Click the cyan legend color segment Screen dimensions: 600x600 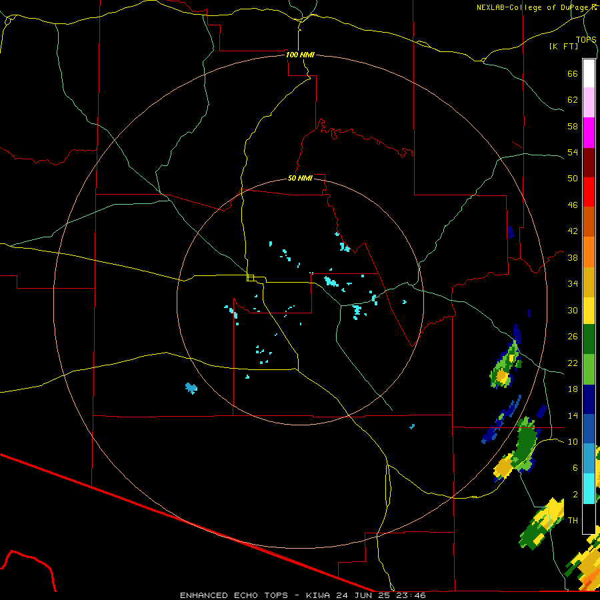pyautogui.click(x=589, y=489)
